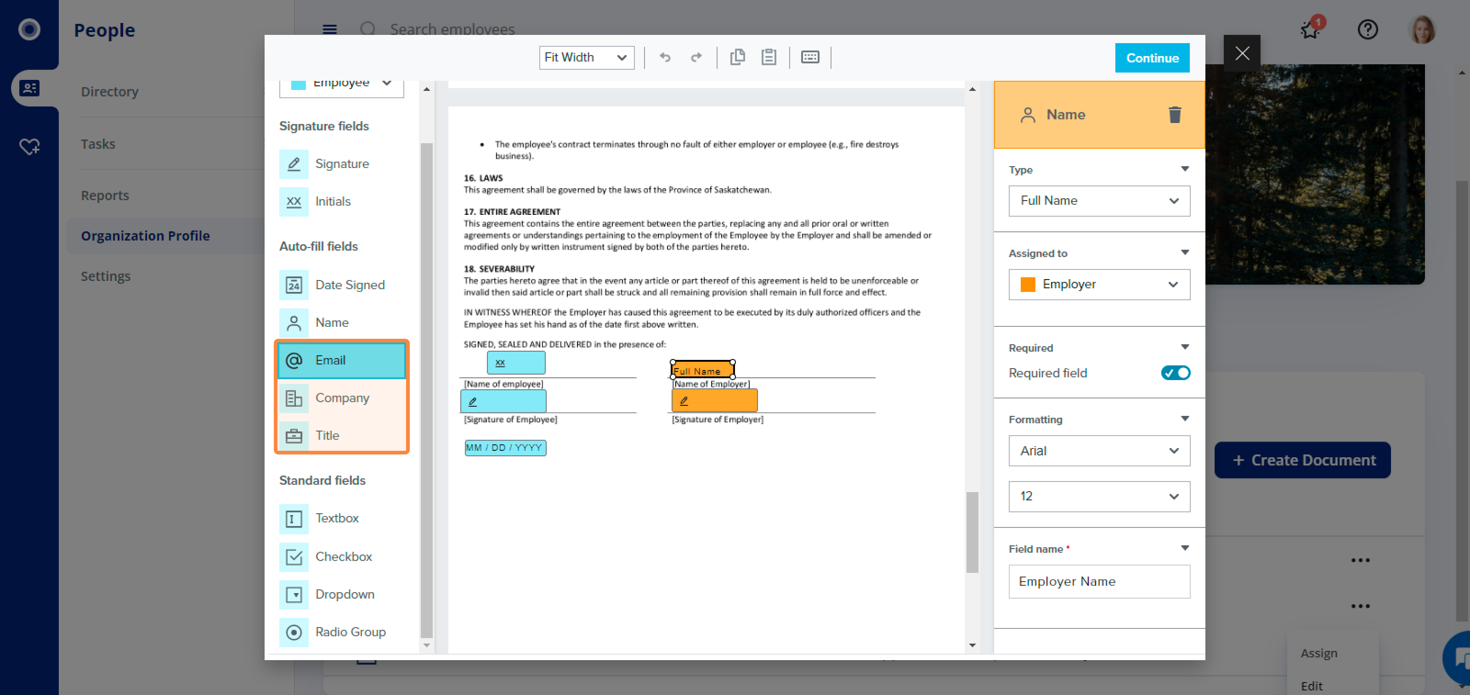Close the document editor dialog
The image size is (1470, 695).
tap(1242, 53)
